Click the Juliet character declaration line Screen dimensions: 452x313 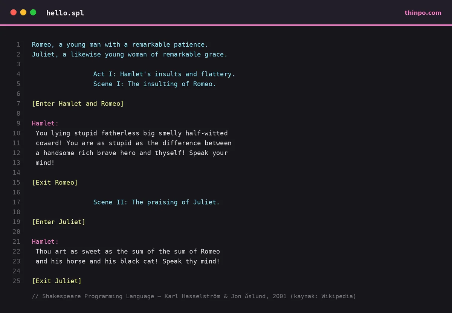point(130,54)
